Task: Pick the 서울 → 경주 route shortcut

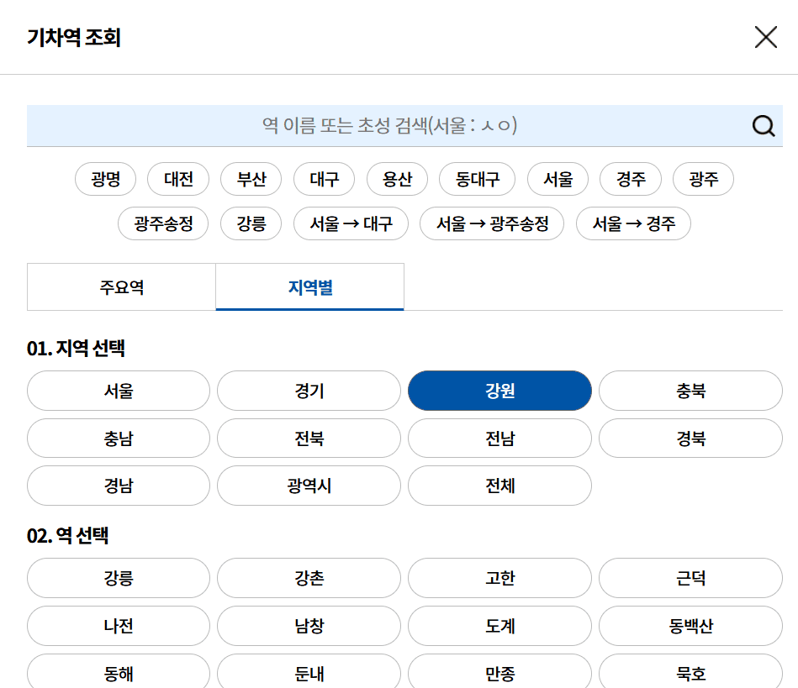Action: click(634, 223)
